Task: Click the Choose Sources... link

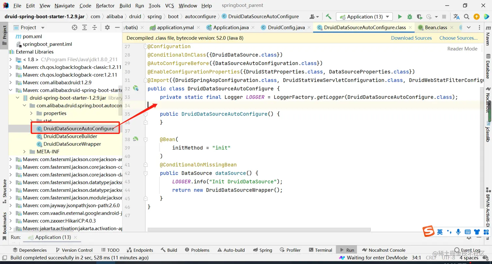Action: pyautogui.click(x=458, y=38)
